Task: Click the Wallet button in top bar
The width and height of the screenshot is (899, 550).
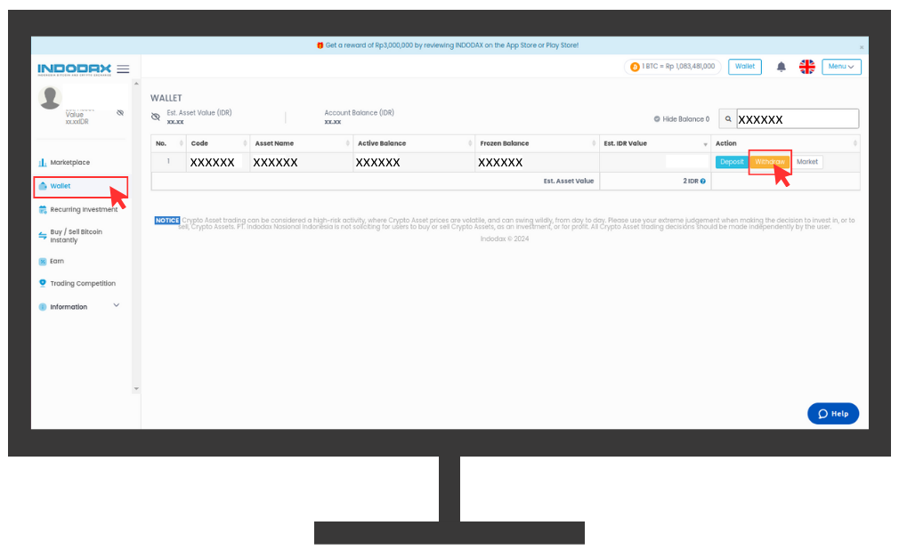Action: pos(745,67)
